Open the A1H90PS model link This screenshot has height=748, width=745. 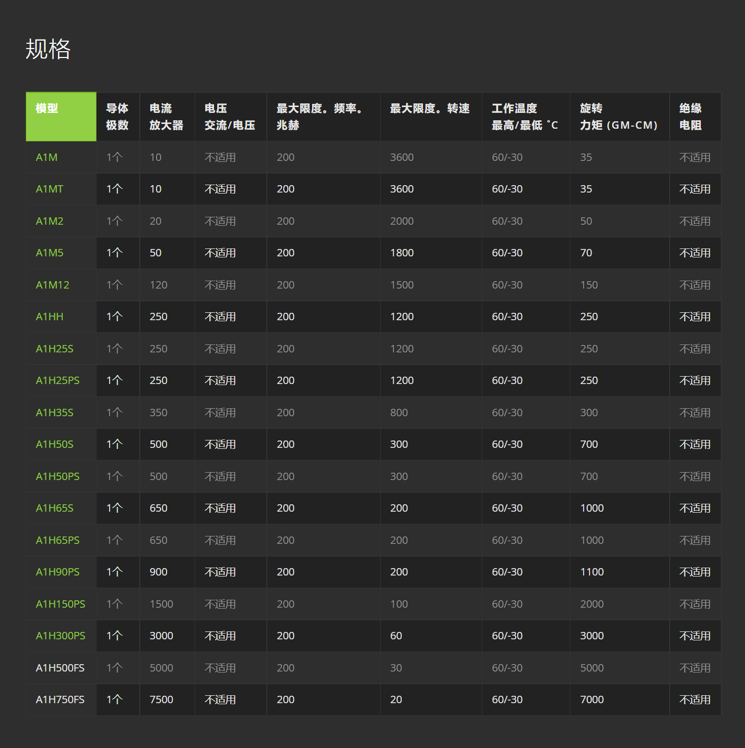coord(57,572)
